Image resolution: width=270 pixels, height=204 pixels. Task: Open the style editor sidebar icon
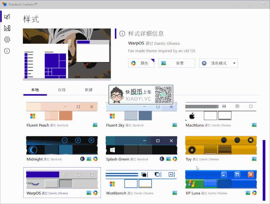7,28
